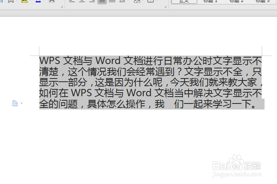
Task: Click the line starting "显示一部分，这是因为什么呢"
Action: [151, 83]
